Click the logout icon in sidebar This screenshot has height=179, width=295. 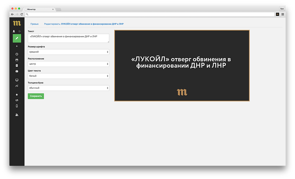point(20,31)
